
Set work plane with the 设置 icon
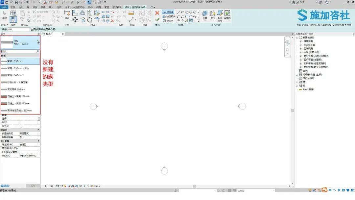(x=205, y=15)
